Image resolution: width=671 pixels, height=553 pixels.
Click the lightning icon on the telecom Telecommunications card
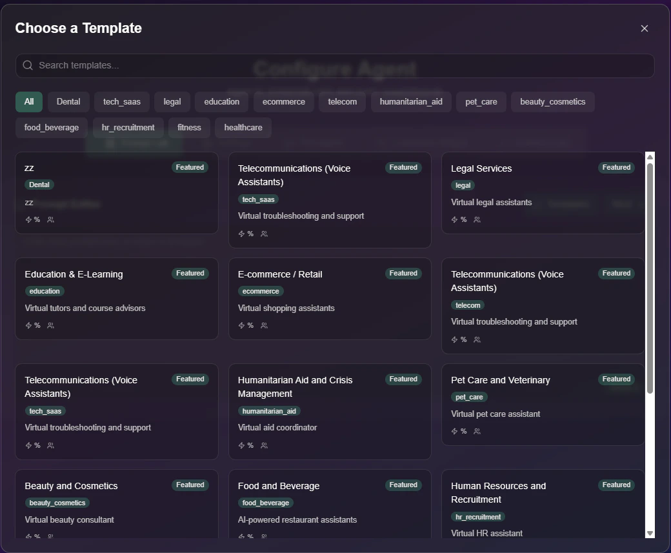click(x=454, y=339)
